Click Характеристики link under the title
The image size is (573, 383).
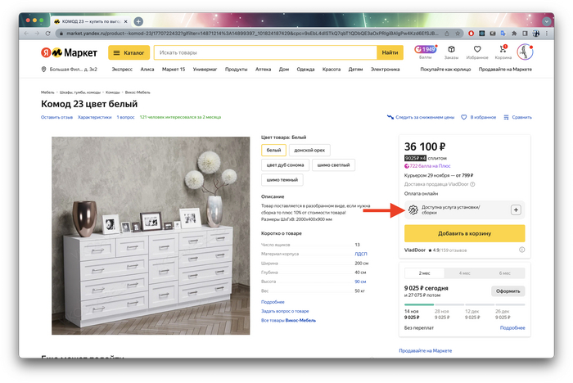tap(95, 117)
